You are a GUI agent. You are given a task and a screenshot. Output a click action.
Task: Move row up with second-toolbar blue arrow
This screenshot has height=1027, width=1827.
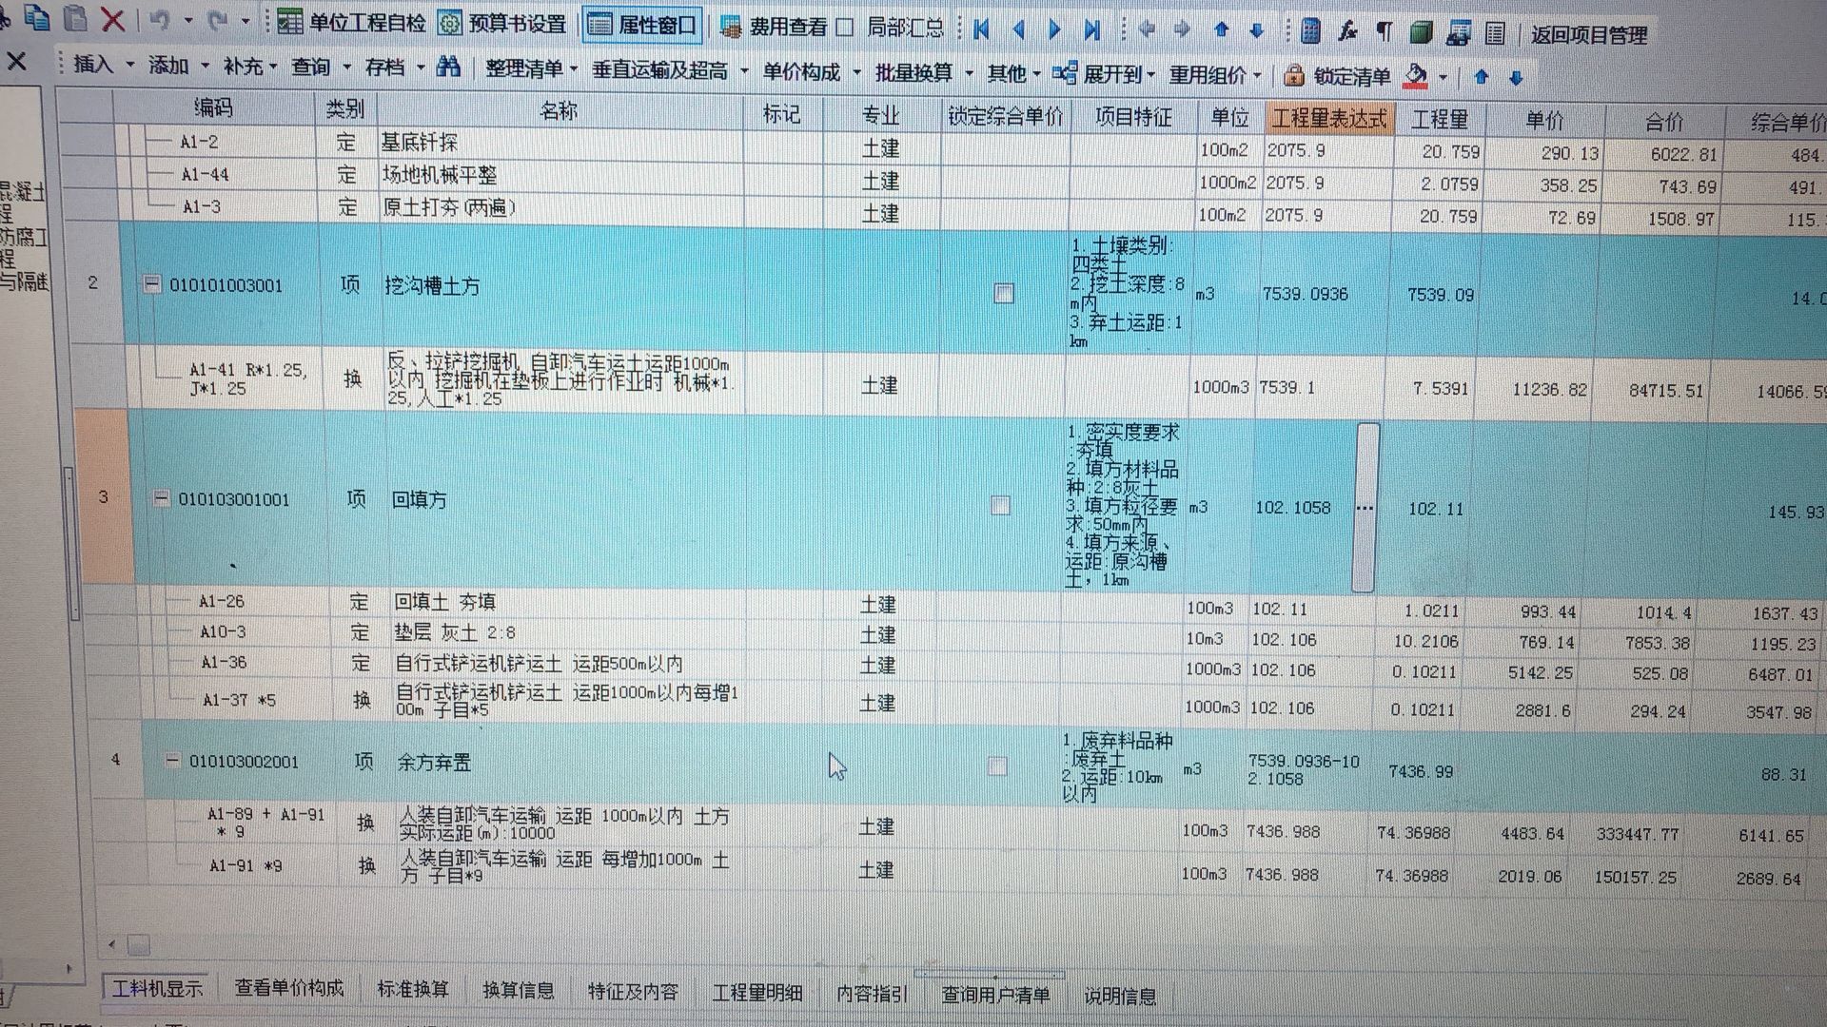(1481, 77)
